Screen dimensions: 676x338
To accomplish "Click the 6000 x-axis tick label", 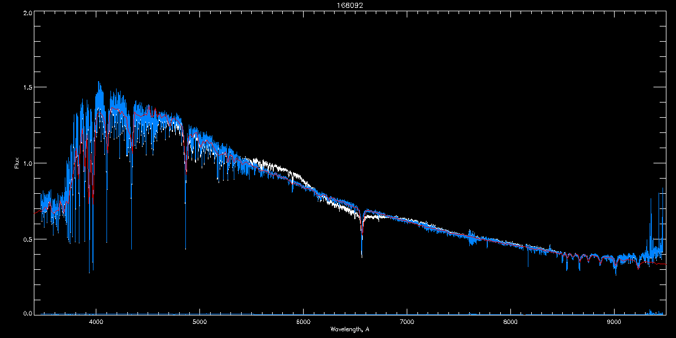I will pyautogui.click(x=303, y=322).
